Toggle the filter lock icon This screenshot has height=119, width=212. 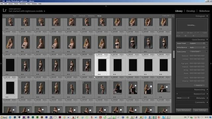[x=173, y=16]
